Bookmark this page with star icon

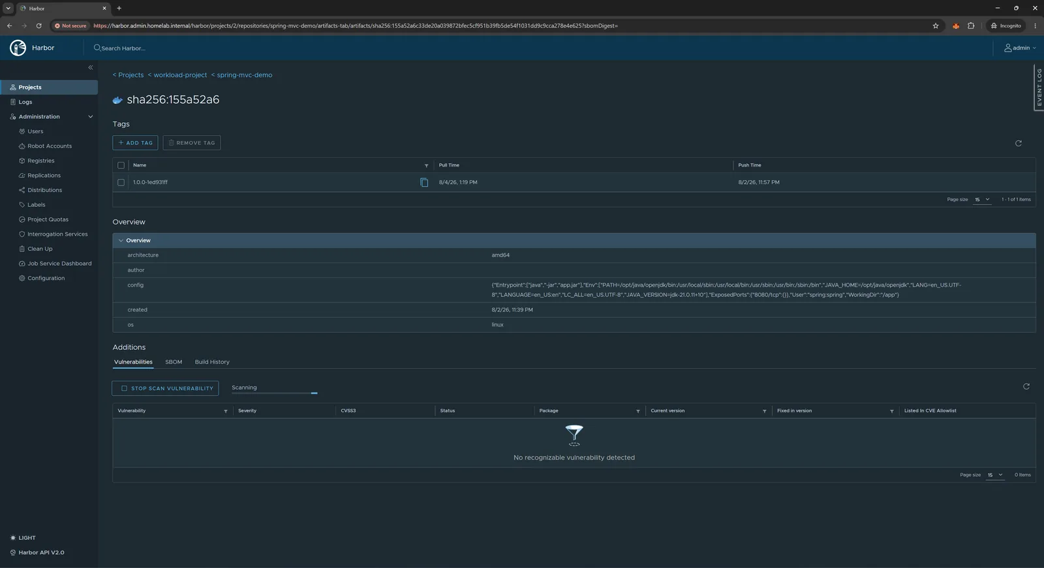tap(936, 25)
